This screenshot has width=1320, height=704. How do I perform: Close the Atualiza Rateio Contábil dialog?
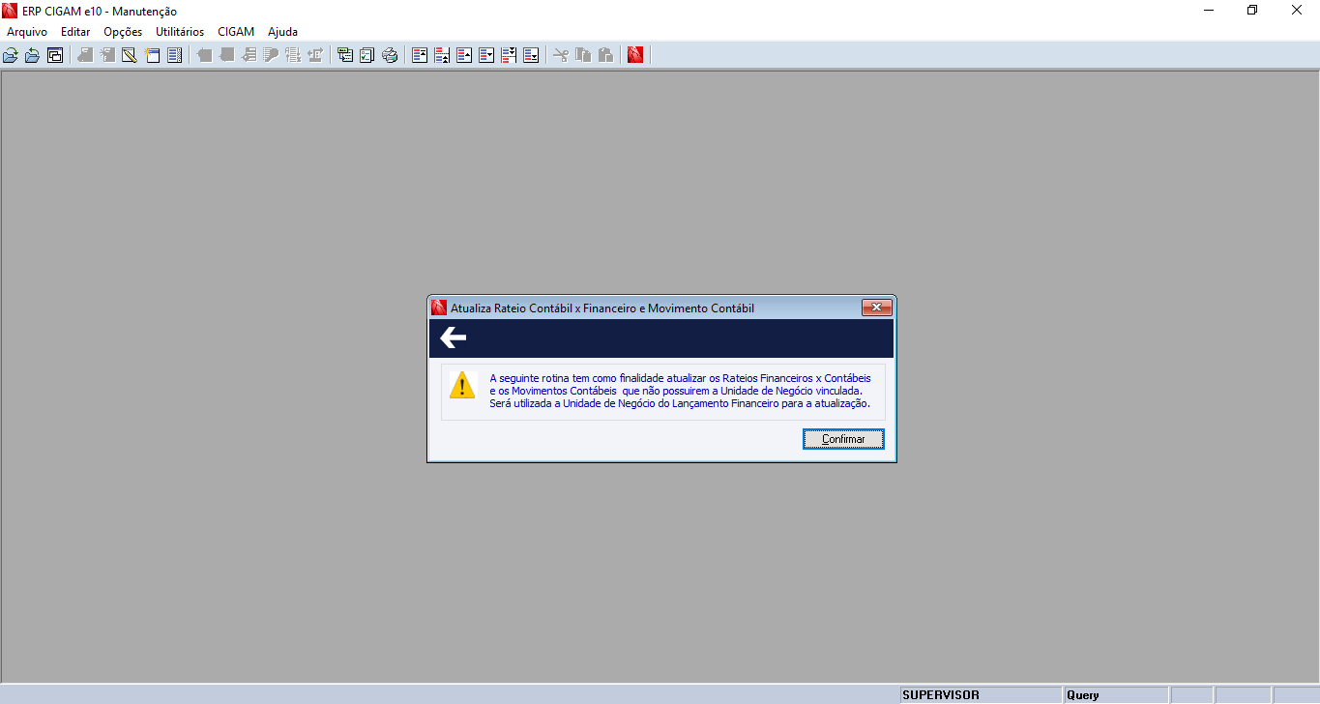876,308
